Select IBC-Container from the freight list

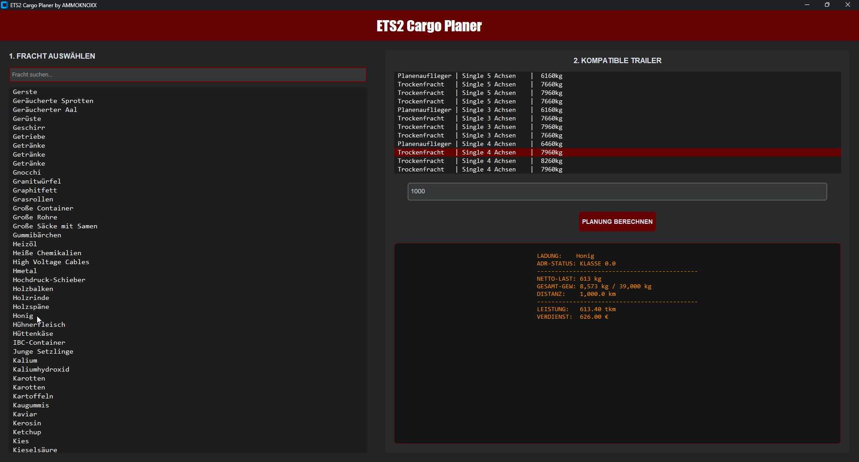click(39, 342)
